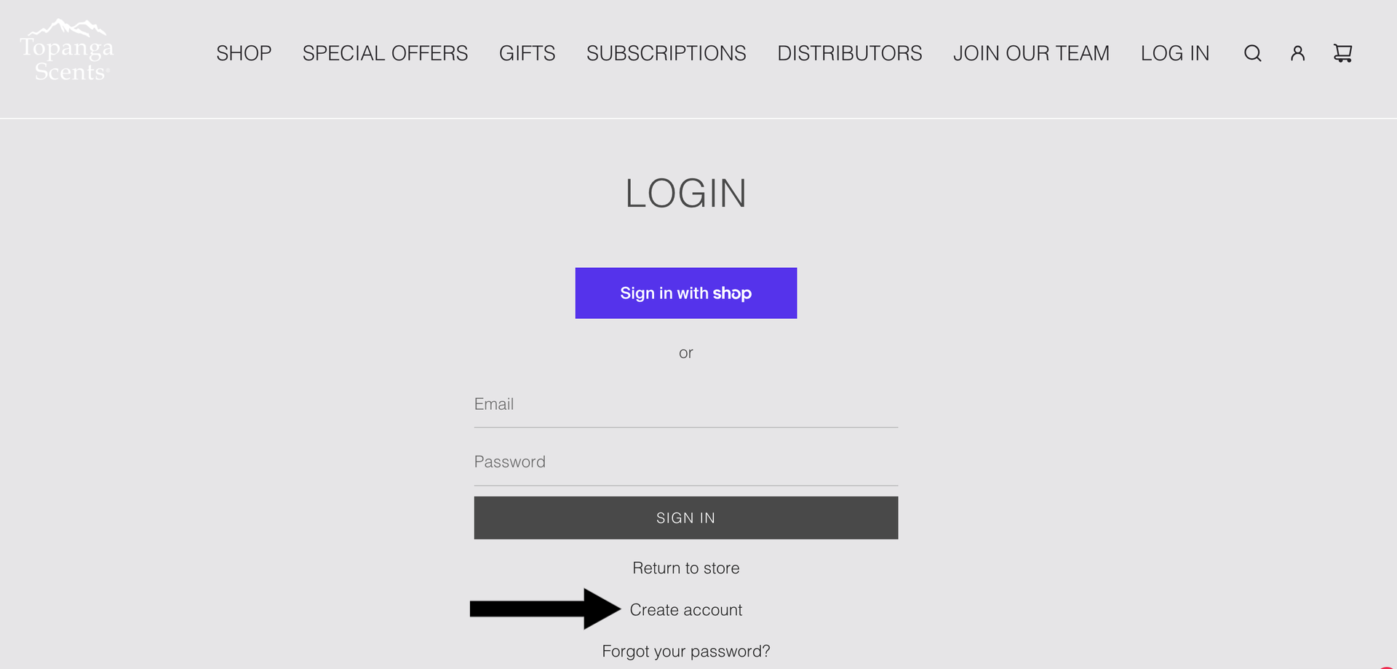Follow the Return to store link
1397x669 pixels.
pos(686,568)
